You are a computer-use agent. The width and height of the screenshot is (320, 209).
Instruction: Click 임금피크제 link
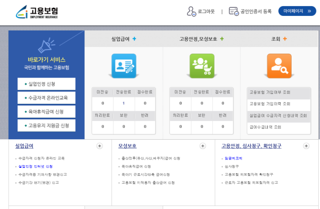(233, 158)
